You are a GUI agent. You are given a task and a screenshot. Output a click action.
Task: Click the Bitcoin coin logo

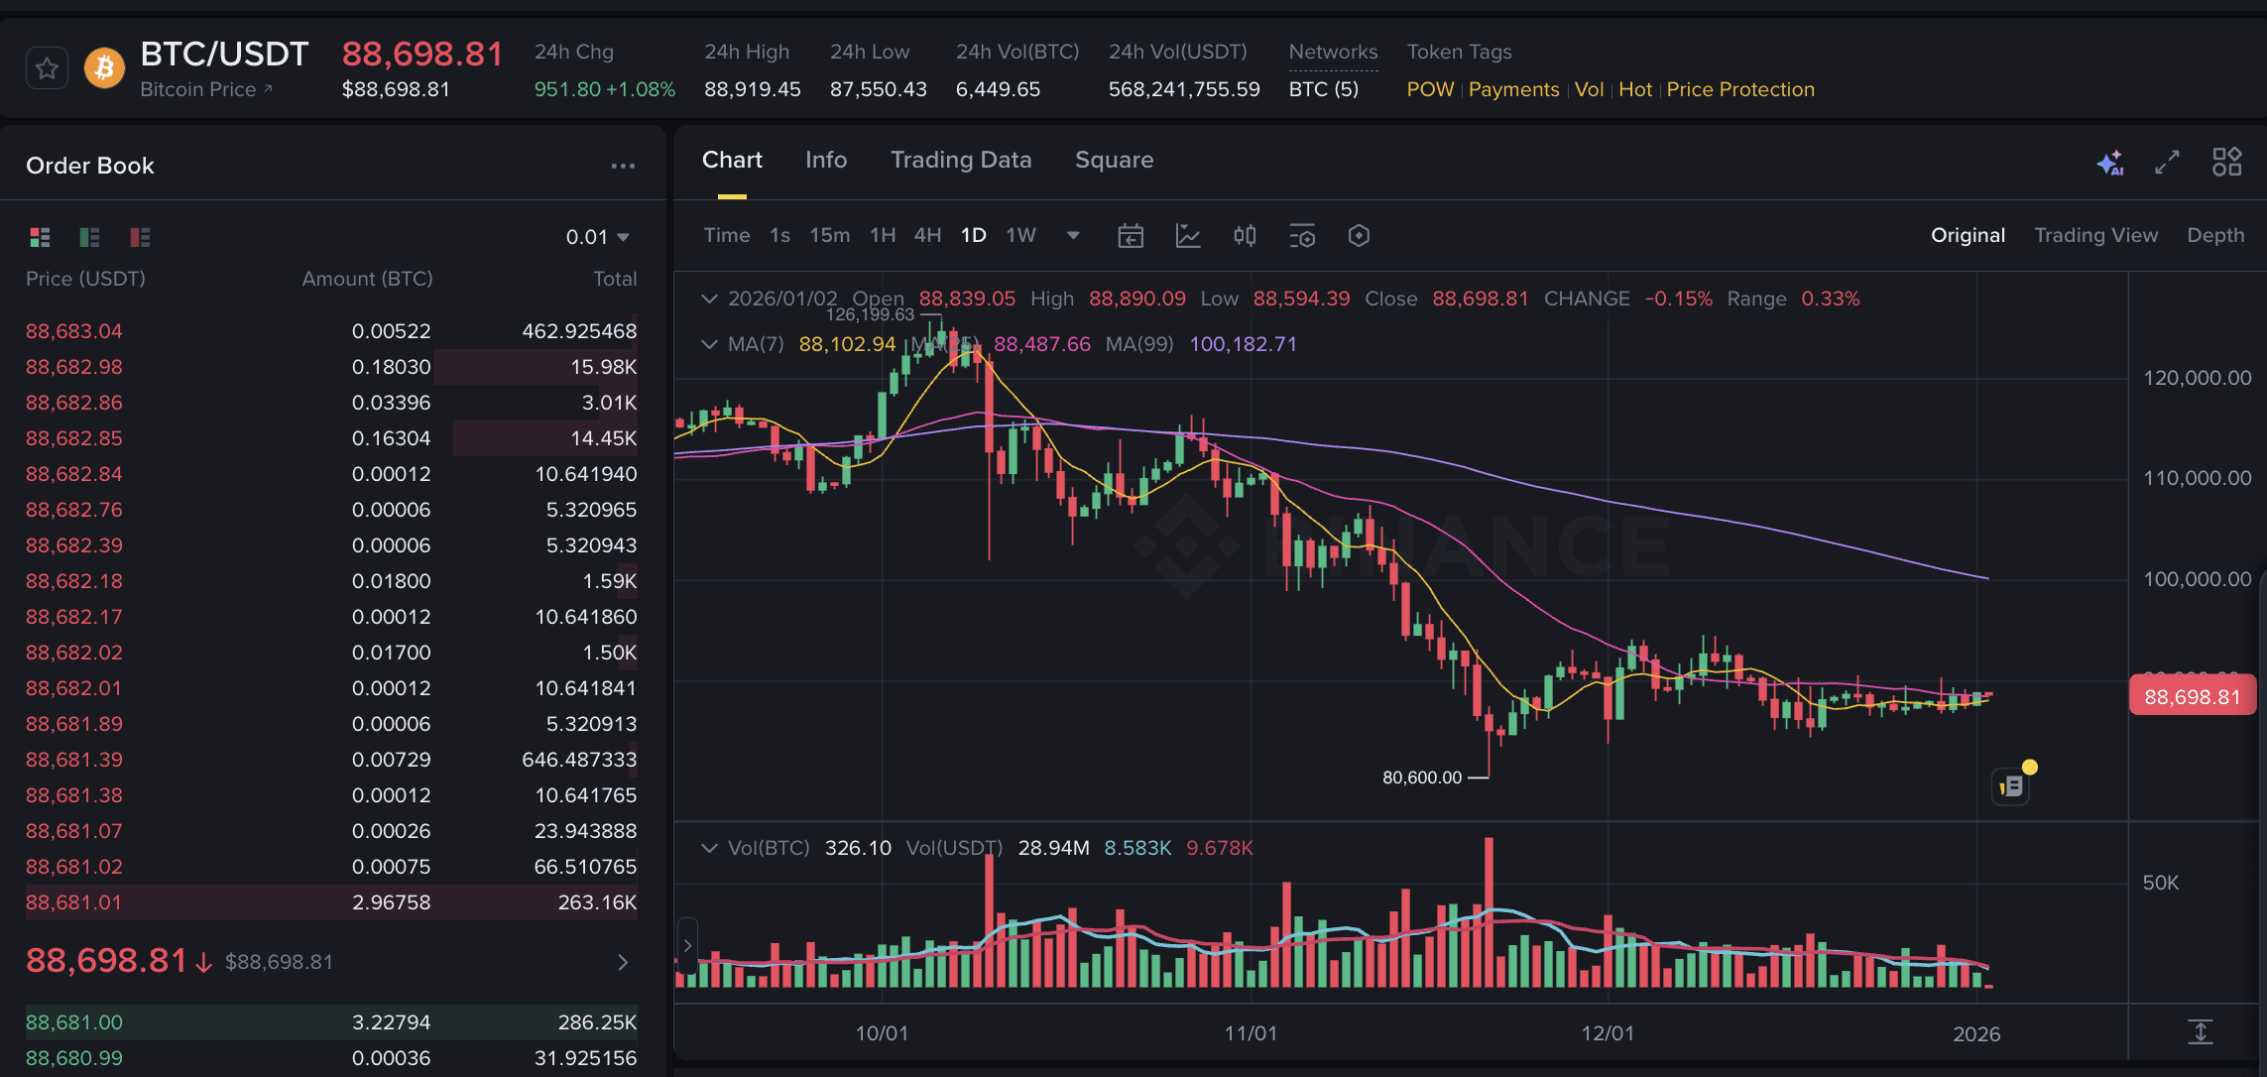click(104, 67)
